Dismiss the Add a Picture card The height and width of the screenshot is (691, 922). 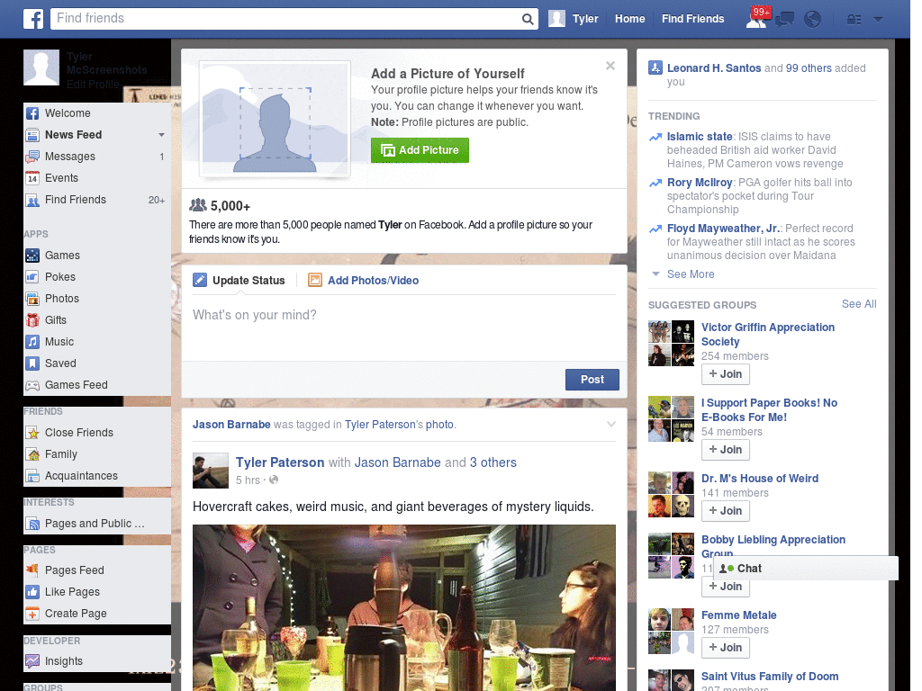point(610,66)
